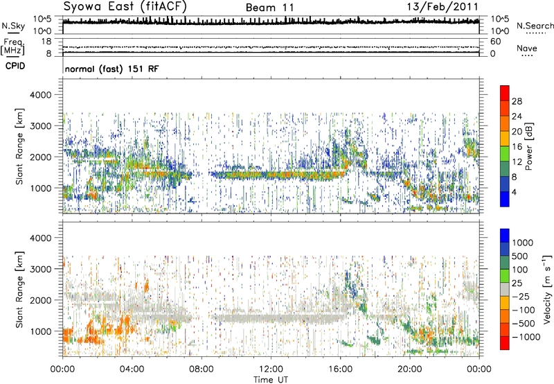Click the '-1000' tick on the velocity colorbar
Viewport: 554px width, 384px height.
[526, 337]
